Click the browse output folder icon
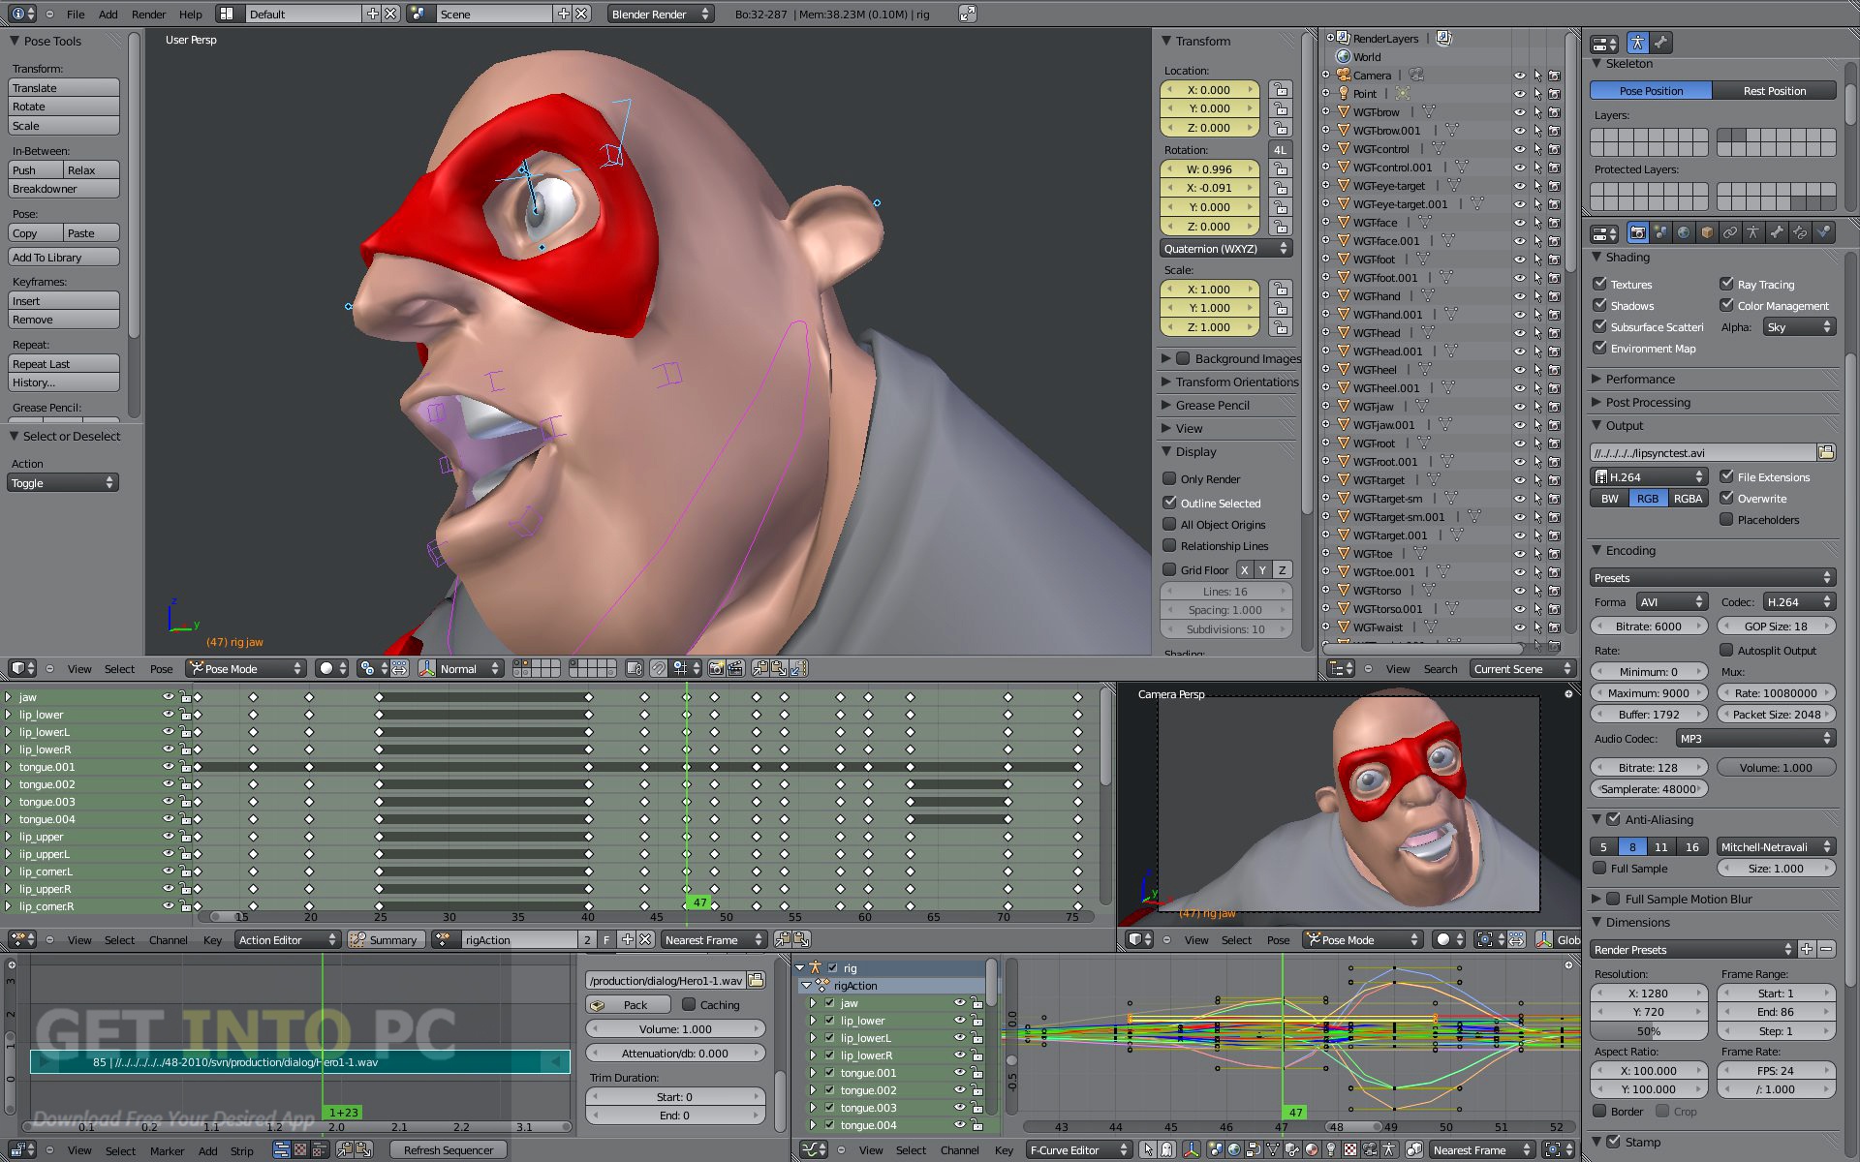 click(x=1826, y=452)
